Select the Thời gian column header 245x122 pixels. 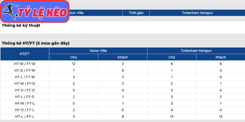136,13
